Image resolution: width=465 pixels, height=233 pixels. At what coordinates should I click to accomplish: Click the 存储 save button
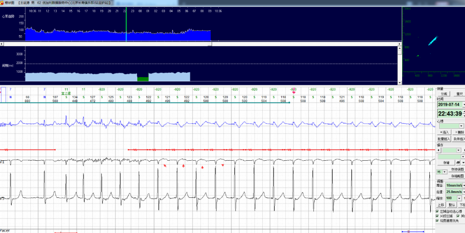[445, 163]
